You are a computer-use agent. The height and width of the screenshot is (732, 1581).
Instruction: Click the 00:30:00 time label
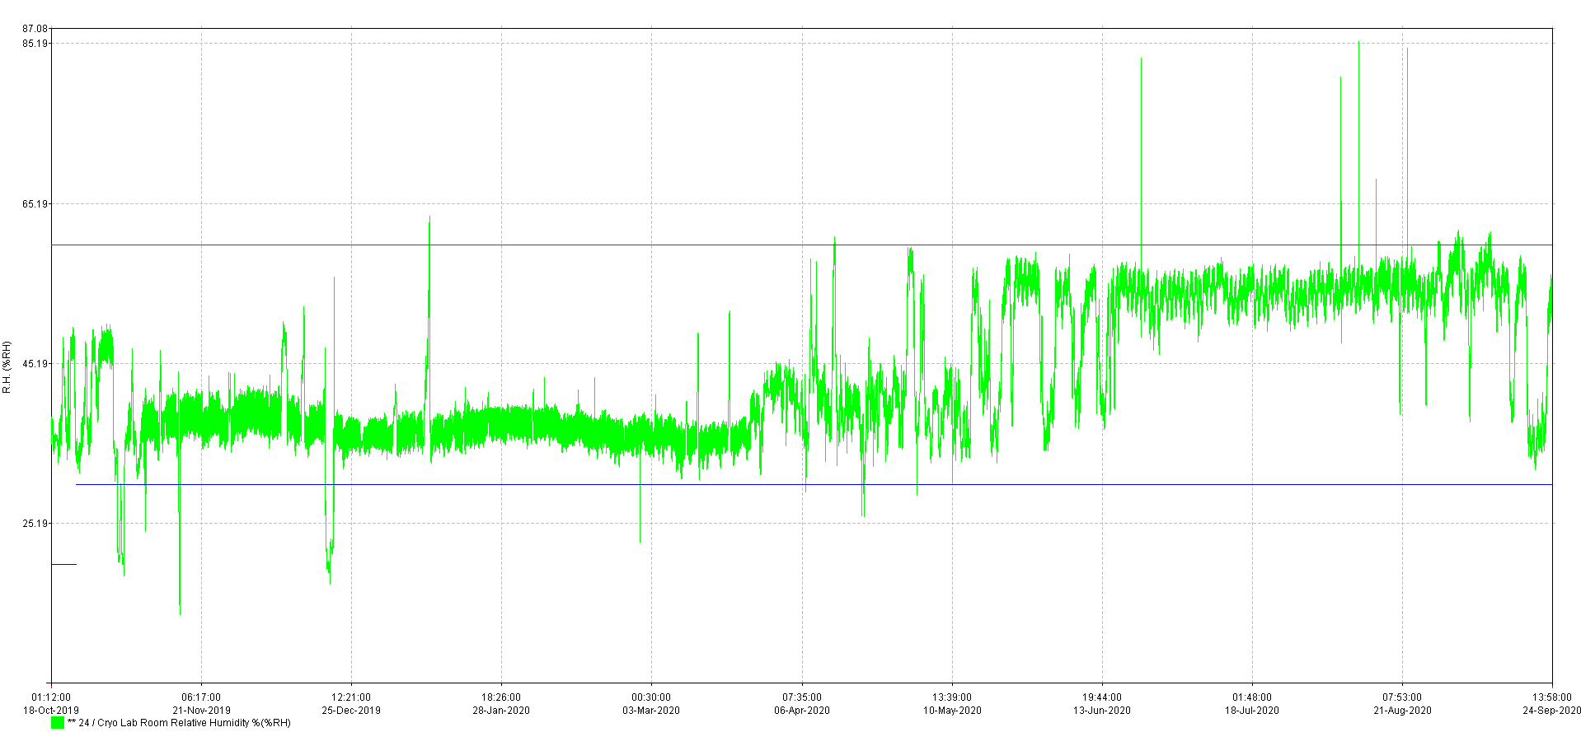(x=651, y=698)
